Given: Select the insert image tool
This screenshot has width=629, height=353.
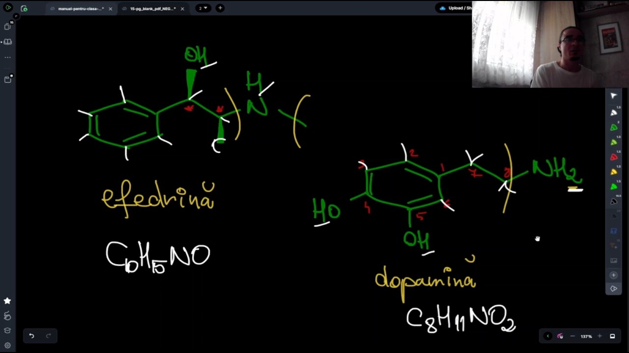Looking at the screenshot, I should coord(613,260).
